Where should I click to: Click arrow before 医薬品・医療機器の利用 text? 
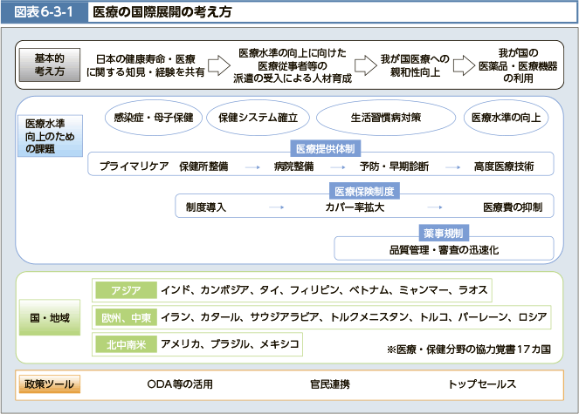[x=465, y=64]
